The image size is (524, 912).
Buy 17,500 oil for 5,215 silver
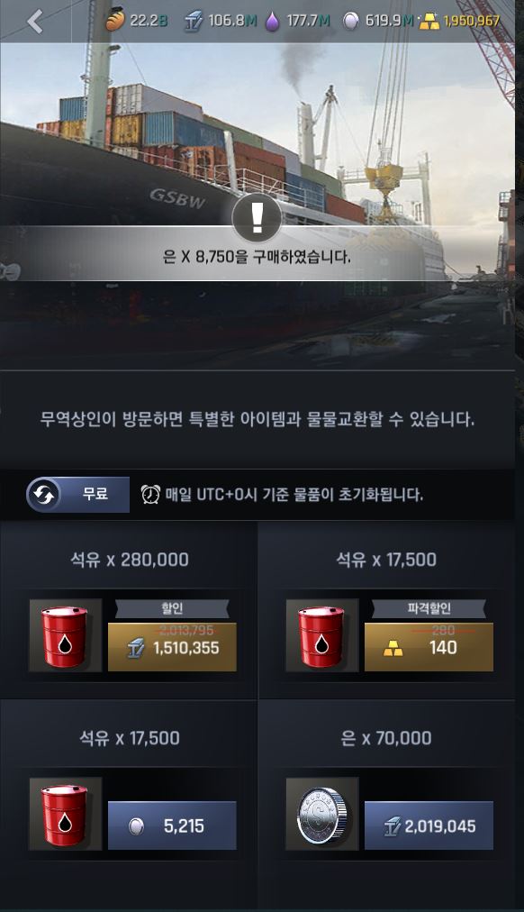172,825
